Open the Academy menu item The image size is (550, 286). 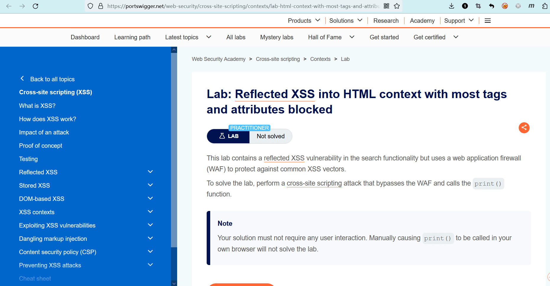(x=422, y=21)
